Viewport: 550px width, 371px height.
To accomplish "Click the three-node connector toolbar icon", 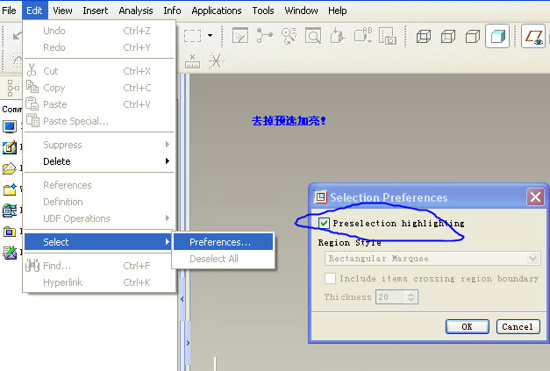I will (x=265, y=35).
